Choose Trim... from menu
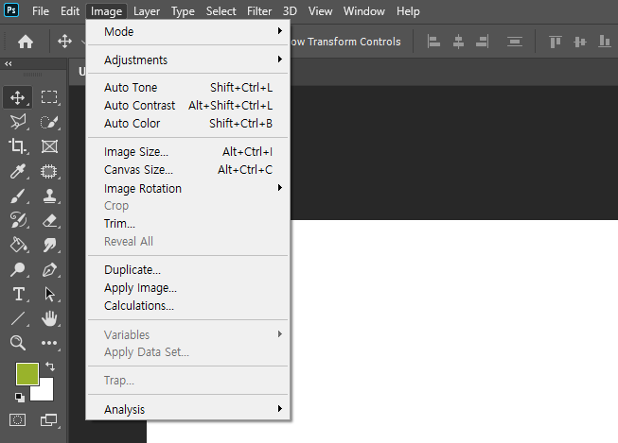618x443 pixels. pos(187,224)
